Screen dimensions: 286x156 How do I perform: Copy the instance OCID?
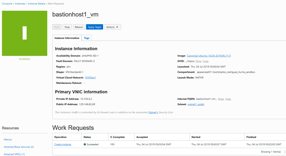pos(206,61)
